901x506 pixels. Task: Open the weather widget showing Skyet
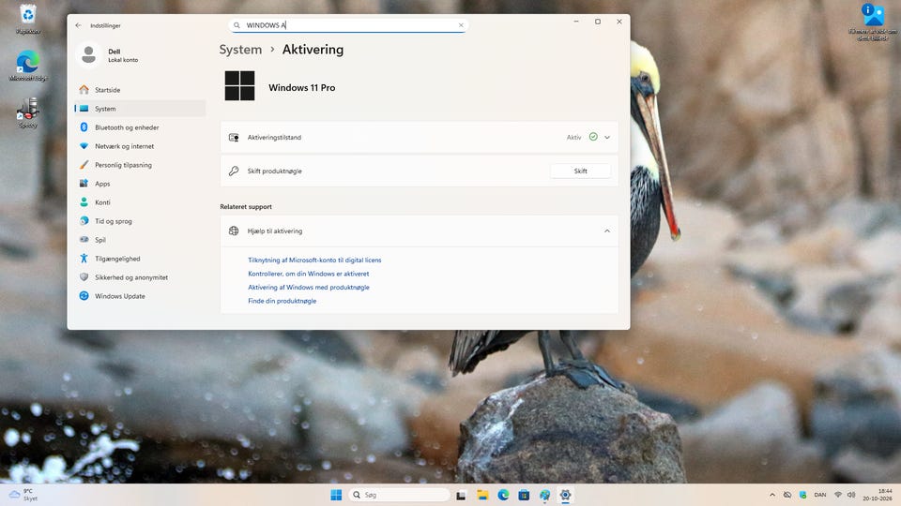23,495
